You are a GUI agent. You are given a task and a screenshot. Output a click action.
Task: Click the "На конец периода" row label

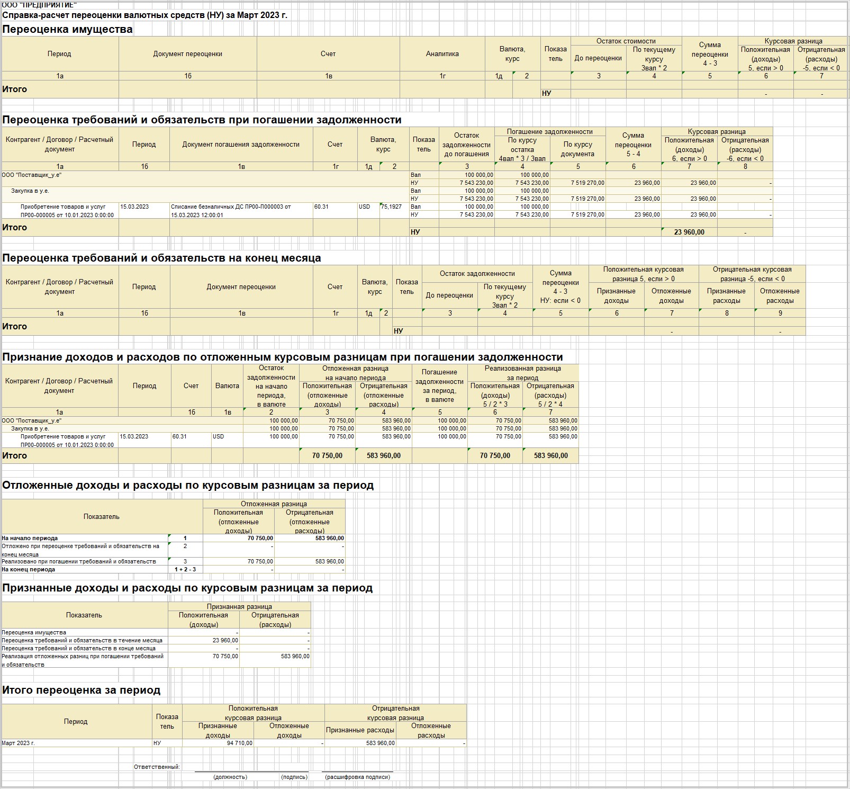pyautogui.click(x=29, y=569)
